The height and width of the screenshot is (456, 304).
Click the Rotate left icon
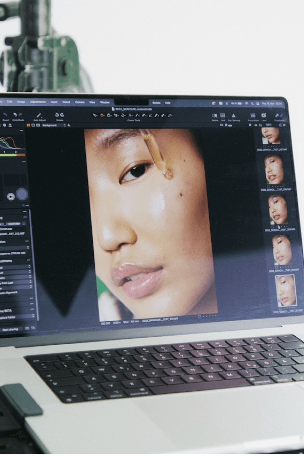pyautogui.click(x=57, y=115)
